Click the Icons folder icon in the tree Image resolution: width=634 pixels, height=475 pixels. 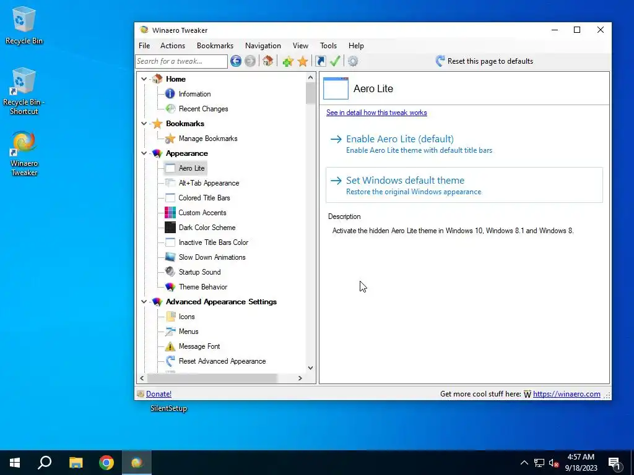tap(170, 317)
